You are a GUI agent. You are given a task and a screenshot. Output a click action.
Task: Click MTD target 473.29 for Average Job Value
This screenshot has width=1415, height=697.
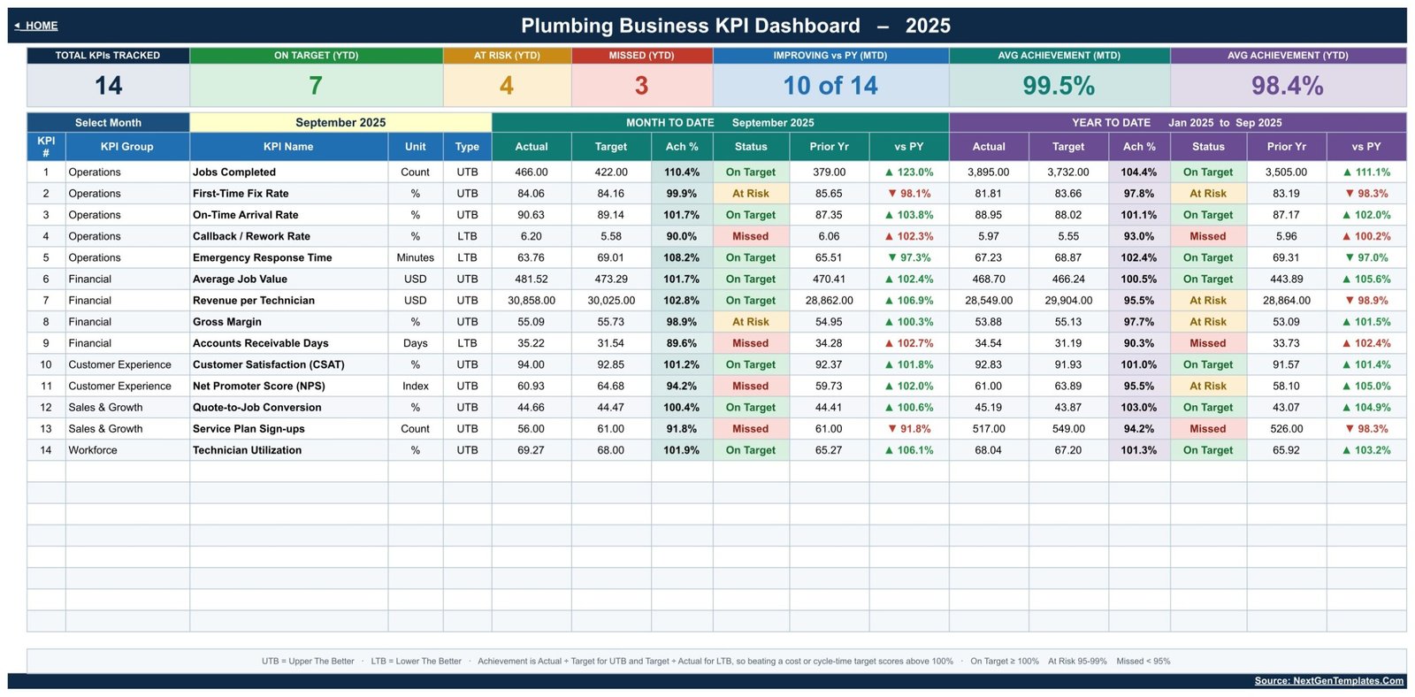[x=611, y=279]
